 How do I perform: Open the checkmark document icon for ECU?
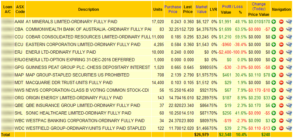click(x=289, y=44)
